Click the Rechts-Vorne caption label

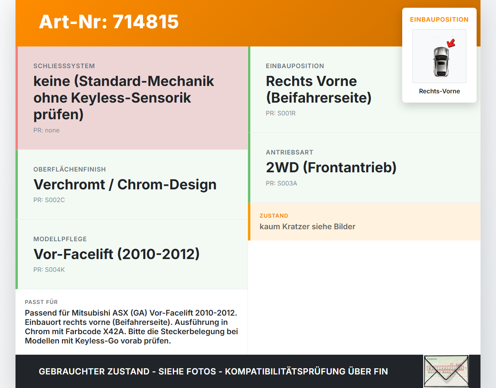[439, 91]
